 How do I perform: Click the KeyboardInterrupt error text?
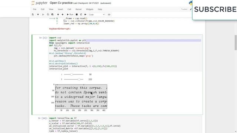tap(60, 29)
